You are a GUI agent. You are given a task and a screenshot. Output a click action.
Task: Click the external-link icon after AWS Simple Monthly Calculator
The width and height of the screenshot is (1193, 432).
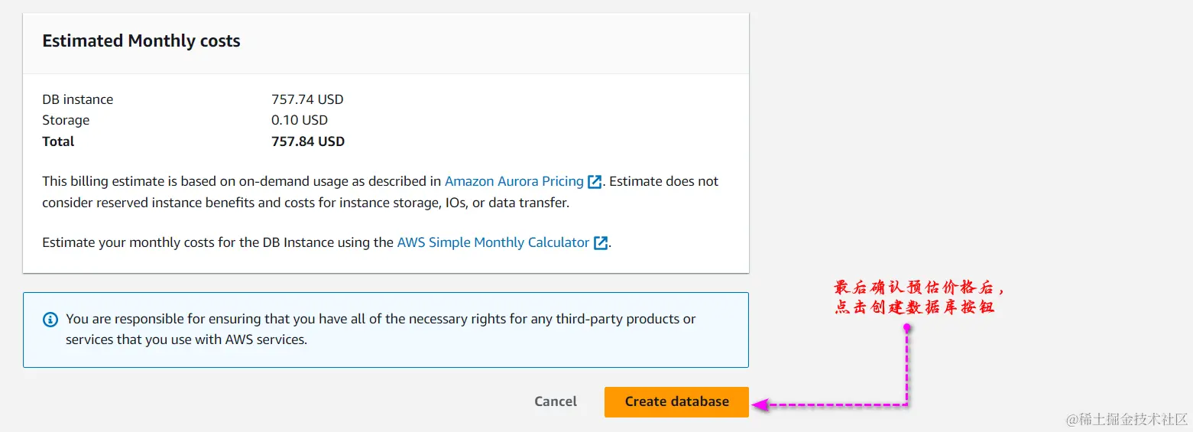(x=601, y=243)
